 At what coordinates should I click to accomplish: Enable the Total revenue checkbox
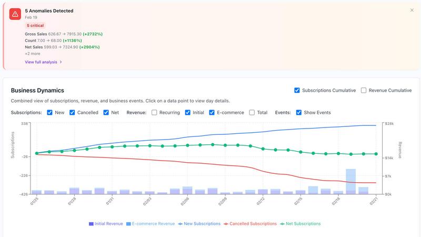point(252,112)
